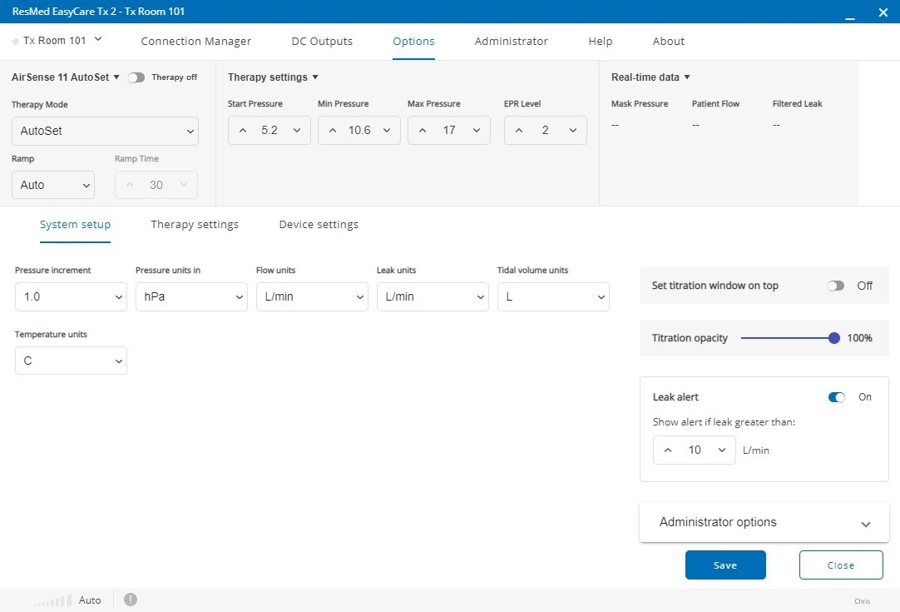Screen dimensions: 900x612
Task: Increase EPR Level with up arrow
Action: (519, 131)
